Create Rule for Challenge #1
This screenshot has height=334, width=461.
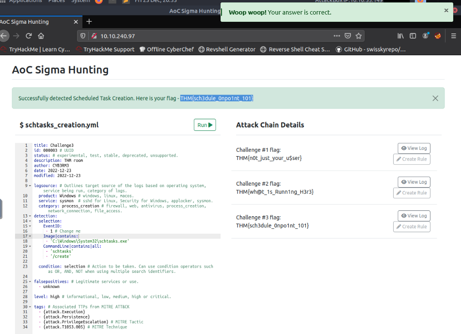[x=412, y=159]
